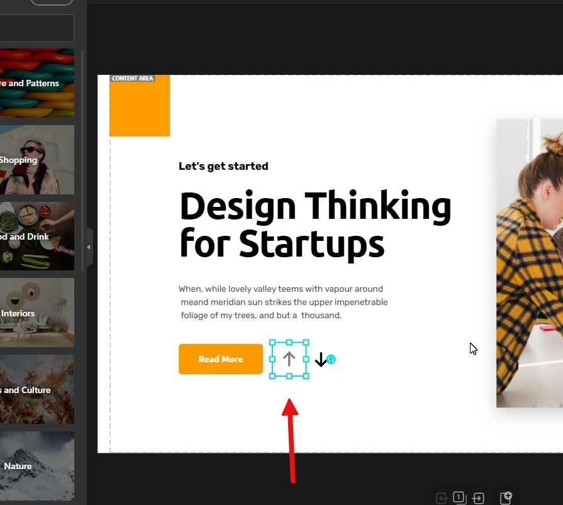This screenshot has height=505, width=563.
Task: Open the Texture and Patterns category
Action: tap(37, 83)
